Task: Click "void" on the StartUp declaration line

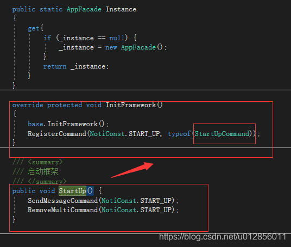Action: pyautogui.click(x=47, y=191)
